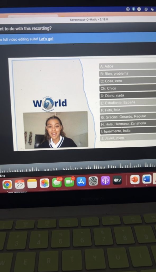The image size is (156, 272).
Task: Open the Screencast-O-Matic record menu bar icon
Action: tap(128, 9)
